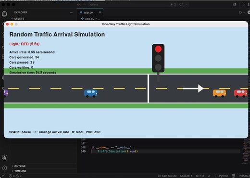Viewport: 250px width, 178px height.
Task: Click the TrafficSimulation().run() code line
Action: (x=118, y=152)
